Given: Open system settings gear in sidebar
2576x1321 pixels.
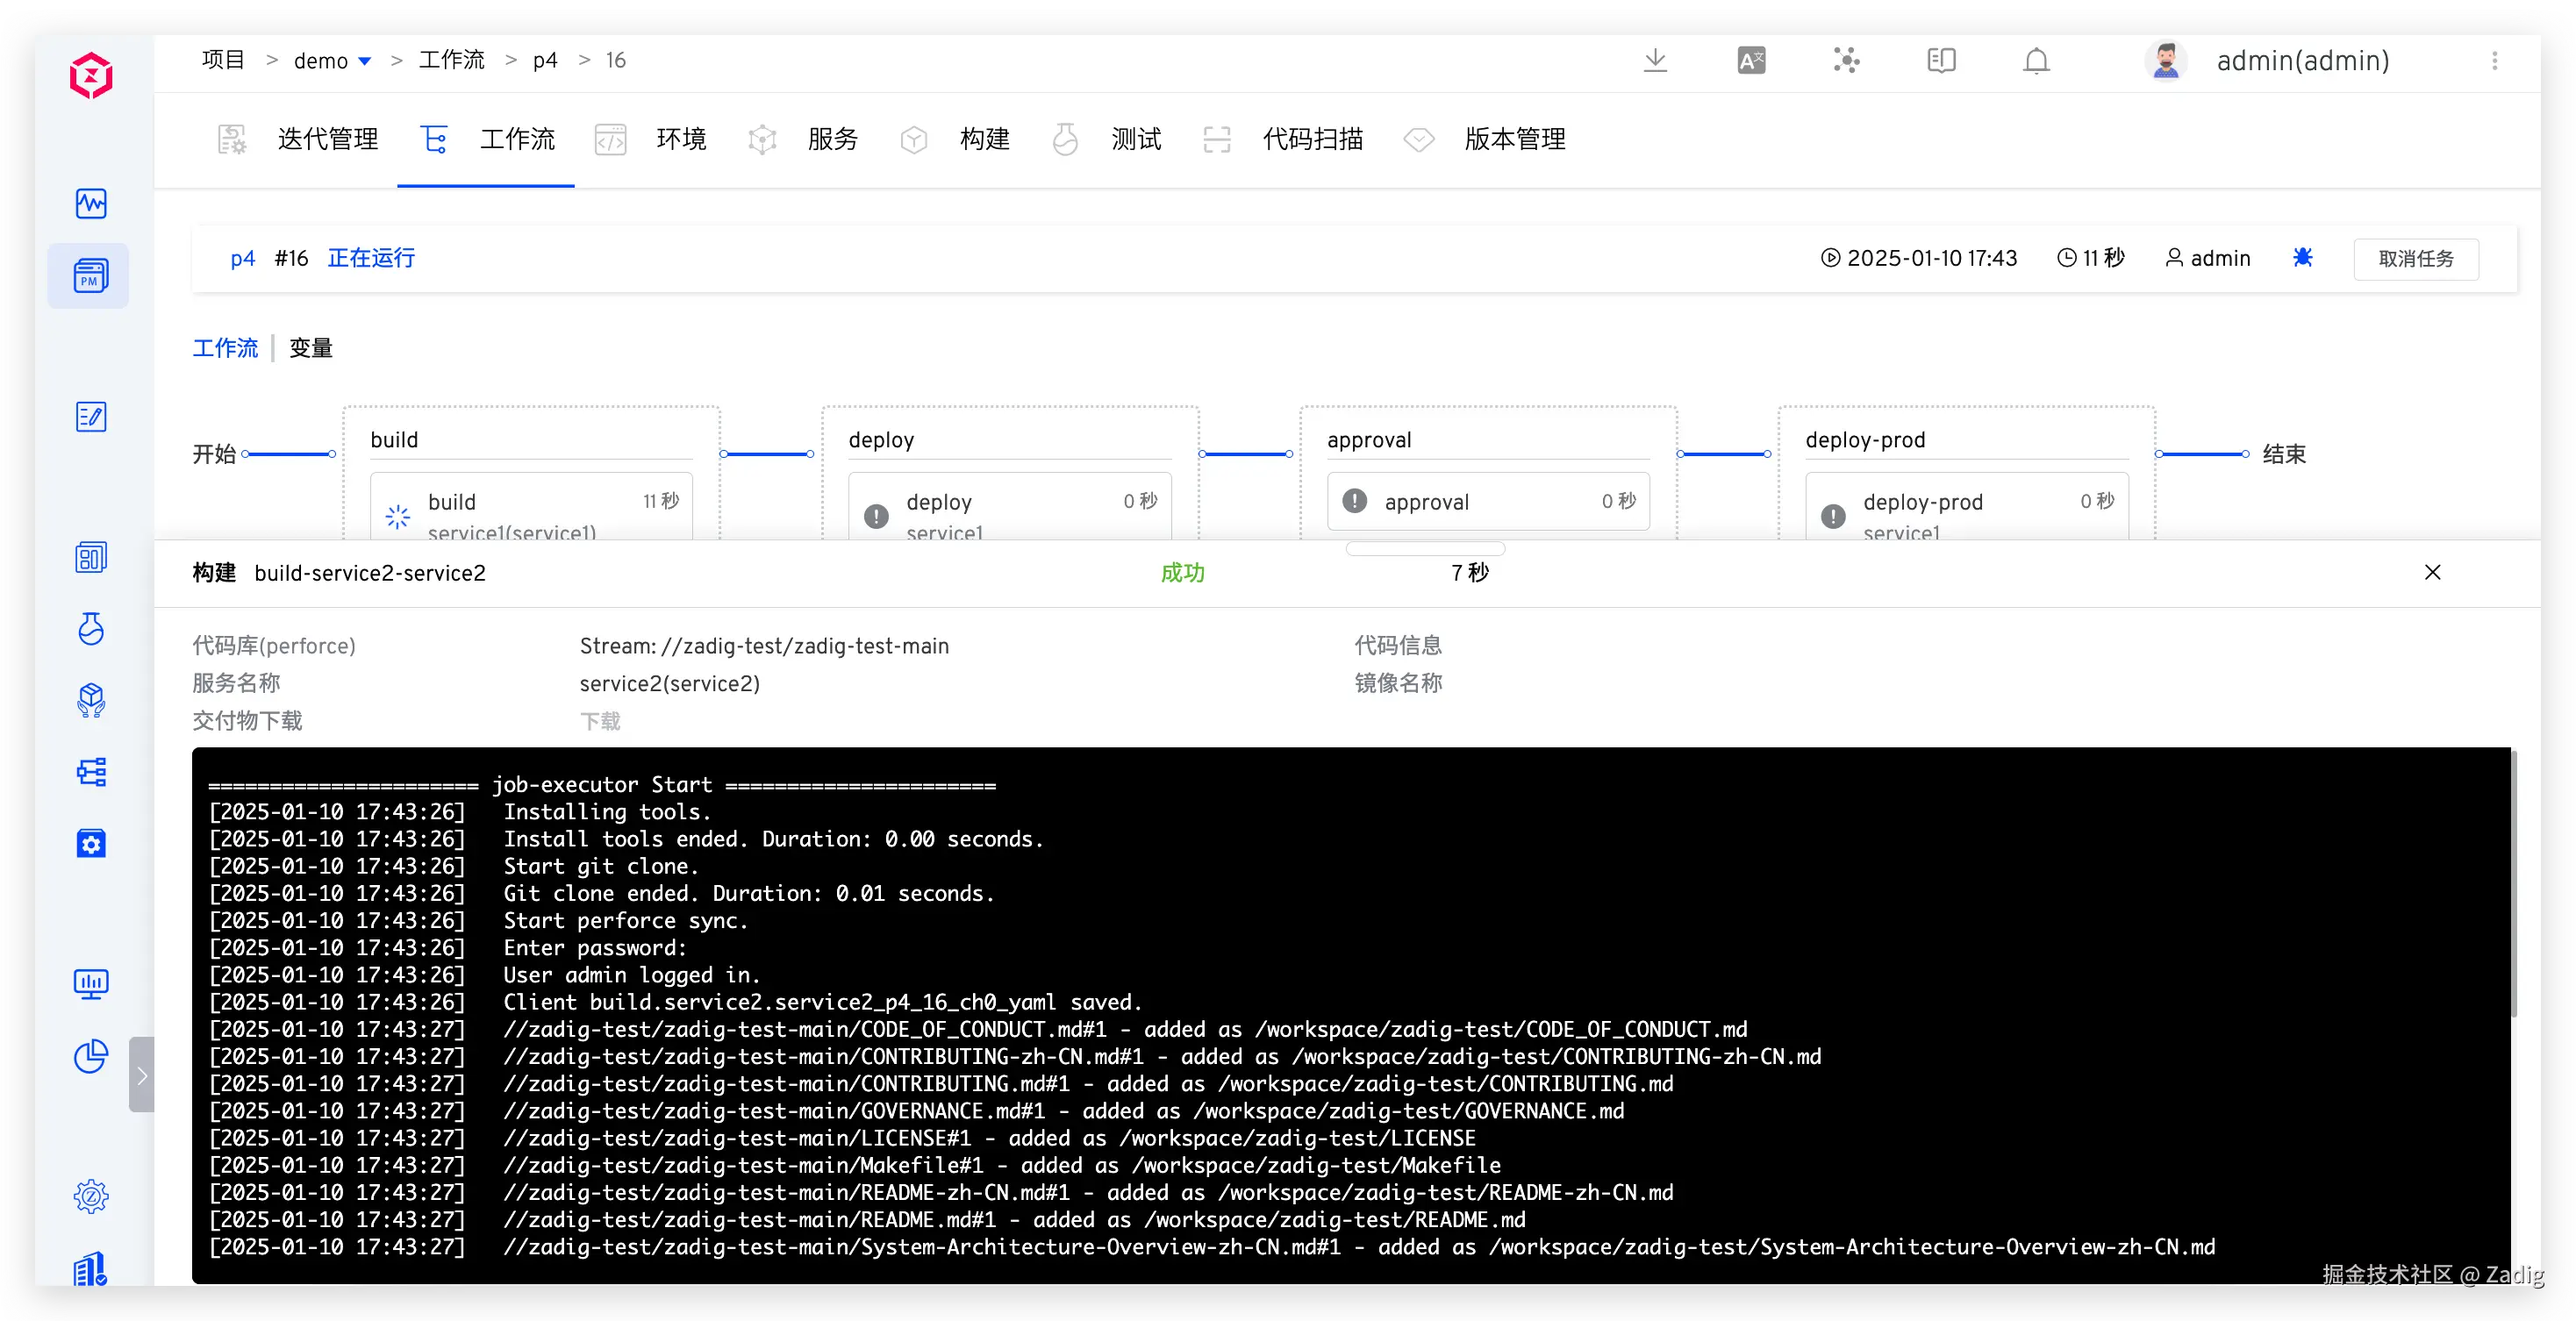Looking at the screenshot, I should click(91, 1196).
